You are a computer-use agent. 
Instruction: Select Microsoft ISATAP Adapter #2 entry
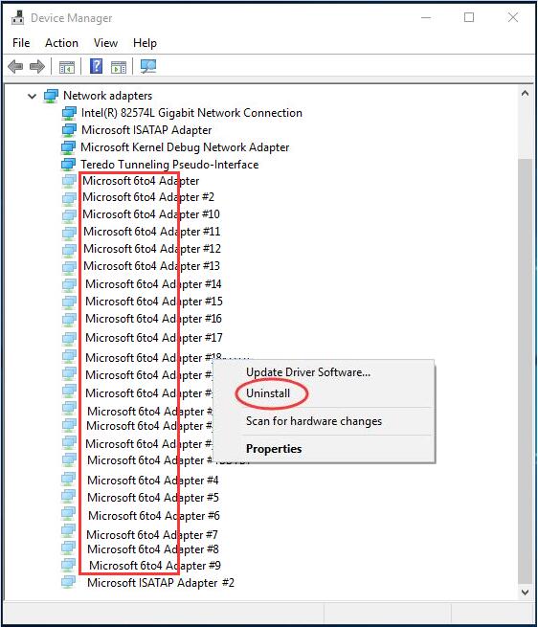[x=161, y=583]
